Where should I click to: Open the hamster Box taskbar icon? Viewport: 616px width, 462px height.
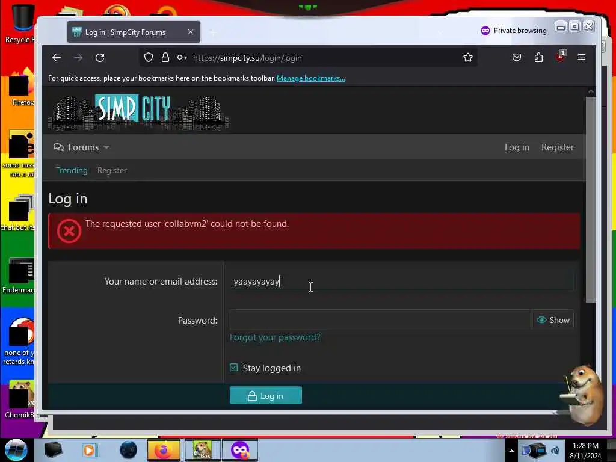[x=202, y=450]
